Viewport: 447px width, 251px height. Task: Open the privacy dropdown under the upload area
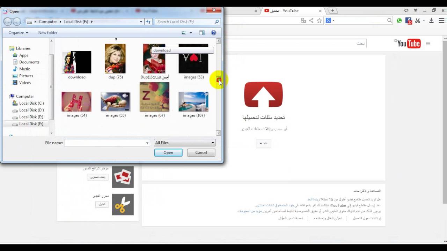pyautogui.click(x=263, y=143)
